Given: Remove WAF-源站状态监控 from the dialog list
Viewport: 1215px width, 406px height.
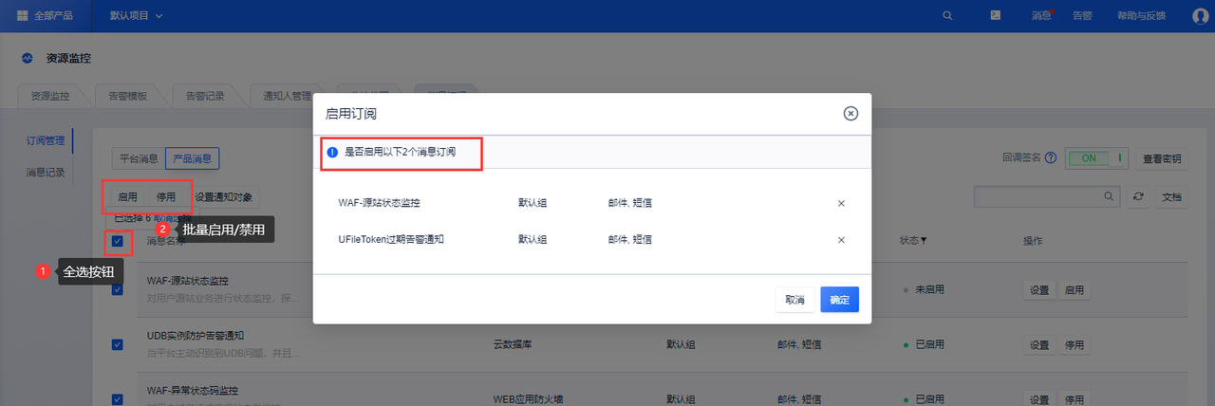Looking at the screenshot, I should coord(841,203).
